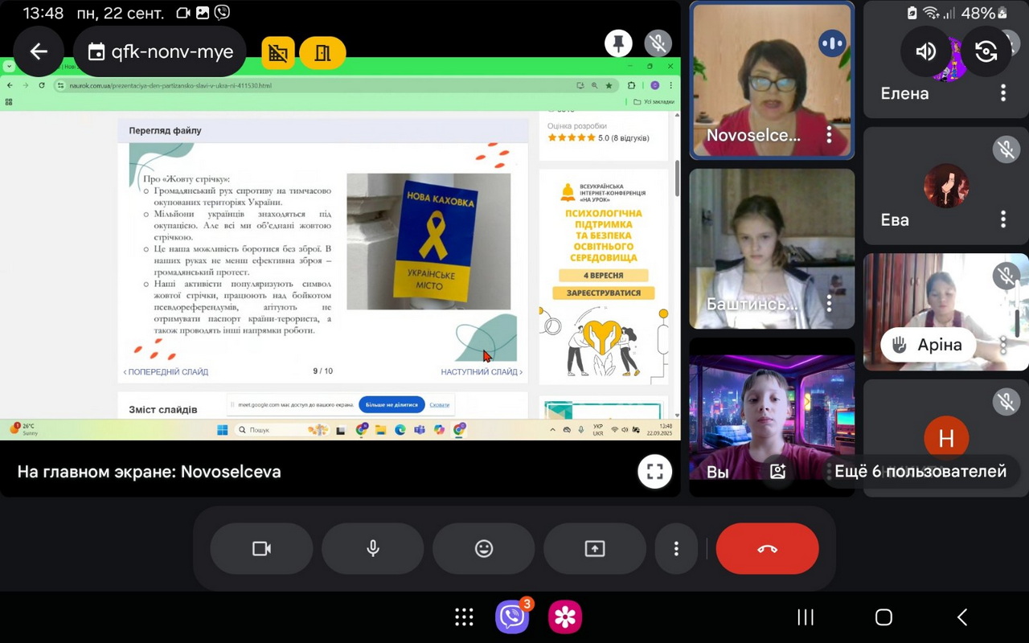Open more options in call controls

pos(676,548)
